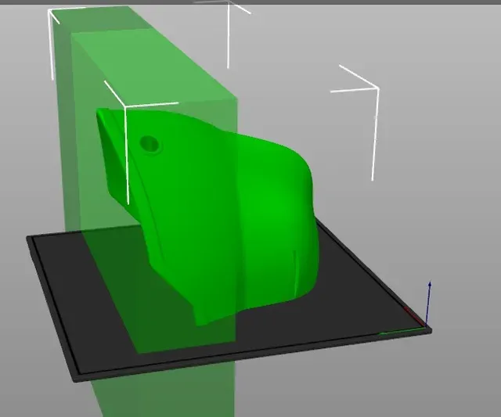Click the blue Z axis arrow
501x417 pixels.
(428, 304)
